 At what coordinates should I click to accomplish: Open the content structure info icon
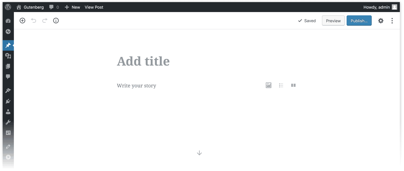(56, 21)
